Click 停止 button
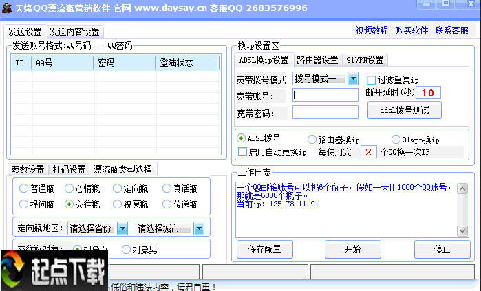This screenshot has height=291, width=481. coord(442,249)
